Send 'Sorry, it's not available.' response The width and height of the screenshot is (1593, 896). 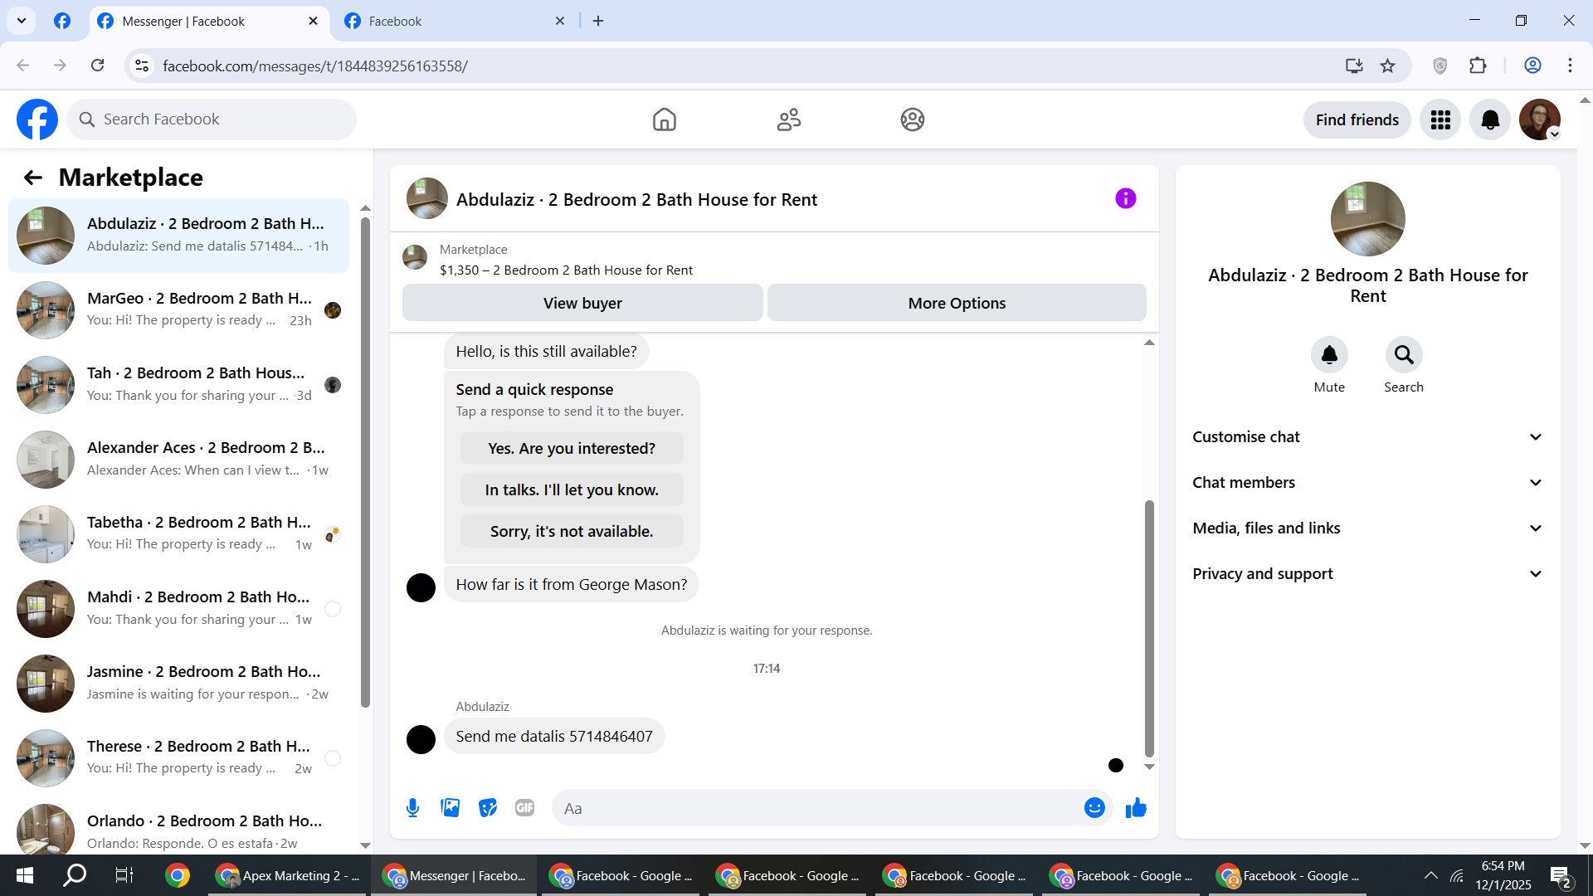572,531
